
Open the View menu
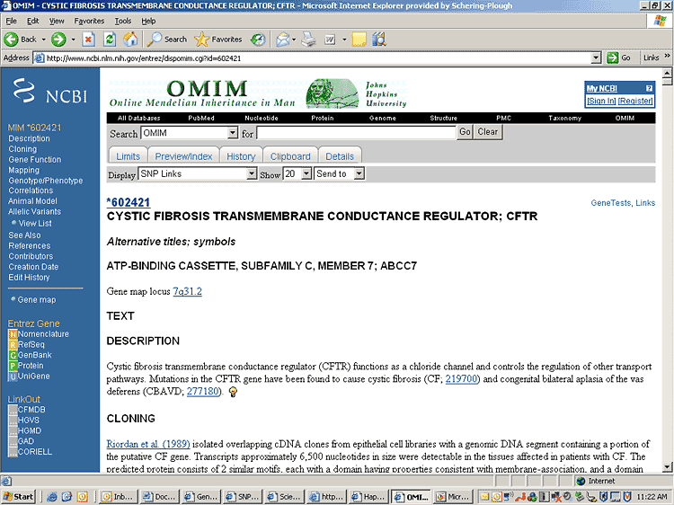(57, 21)
